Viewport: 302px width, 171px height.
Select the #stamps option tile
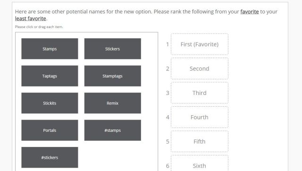[113, 130]
